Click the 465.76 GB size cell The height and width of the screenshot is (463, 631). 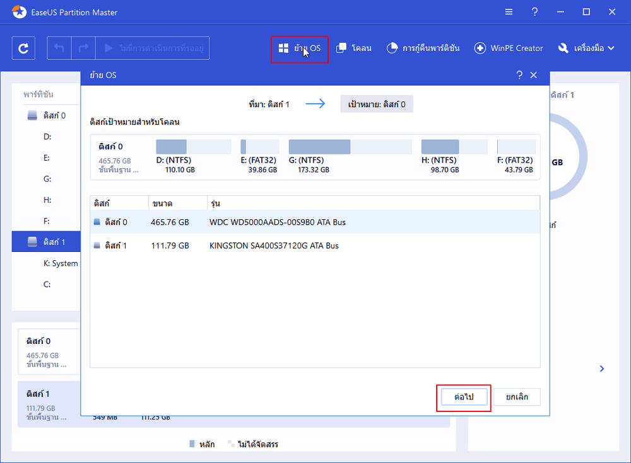(x=170, y=222)
